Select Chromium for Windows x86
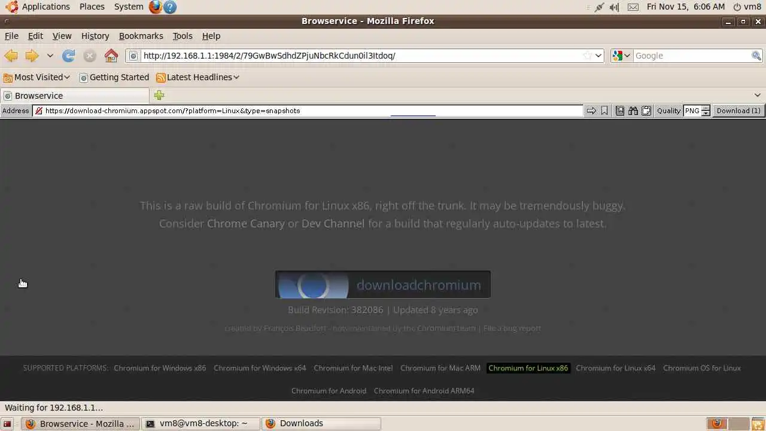 coord(160,368)
